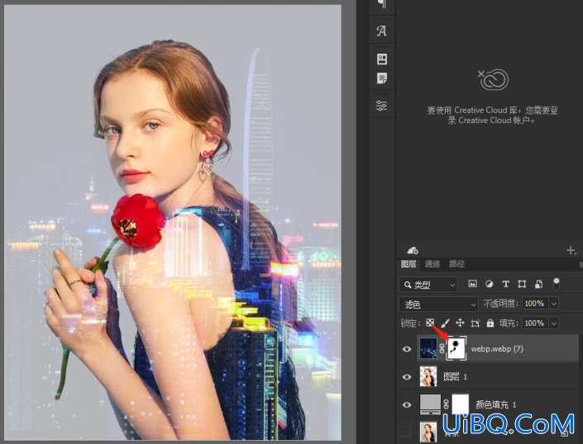Open the 不透明度 slider dropdown arrow
Image resolution: width=583 pixels, height=444 pixels.
553,304
